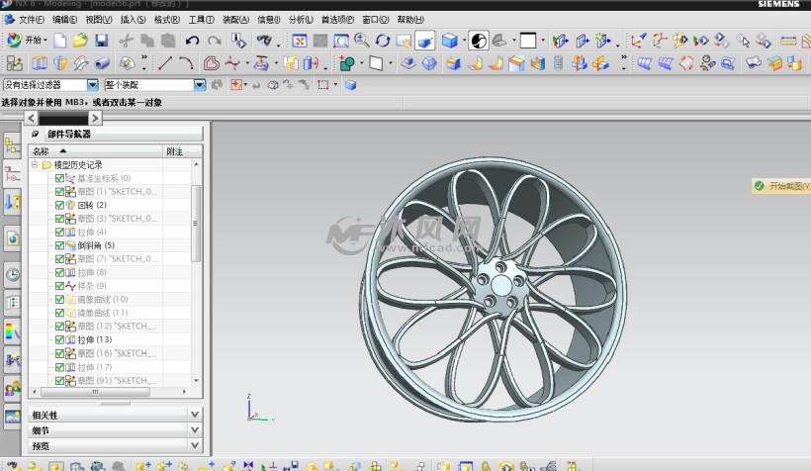Select the shaded cube rendering style icon
811x471 pixels.
point(449,41)
